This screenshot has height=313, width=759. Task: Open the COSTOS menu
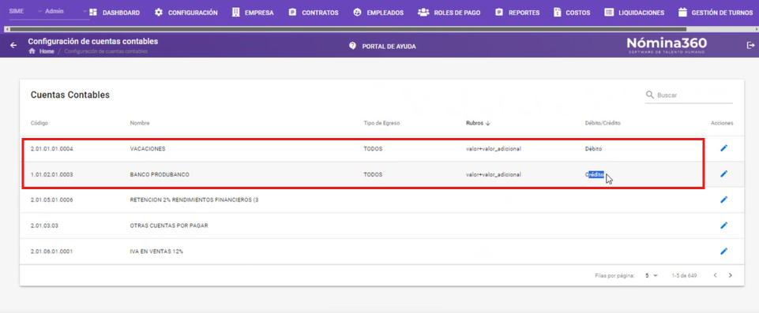pyautogui.click(x=578, y=13)
